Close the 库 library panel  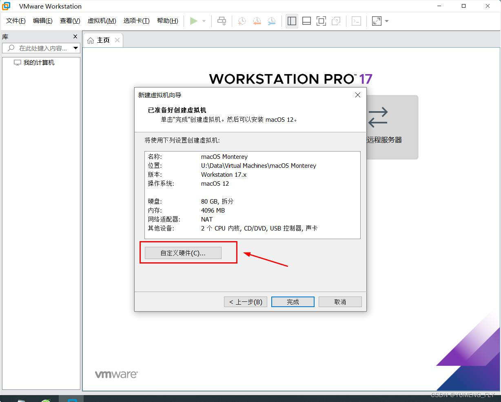(75, 37)
